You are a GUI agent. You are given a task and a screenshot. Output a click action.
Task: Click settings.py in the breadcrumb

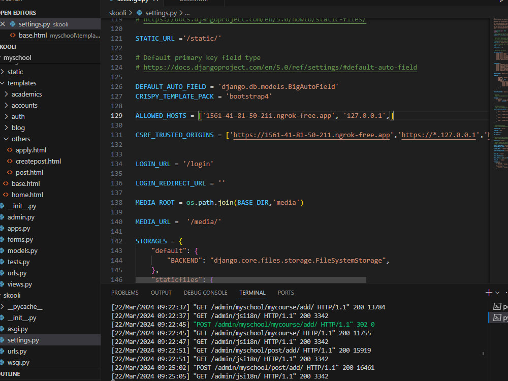coord(161,13)
